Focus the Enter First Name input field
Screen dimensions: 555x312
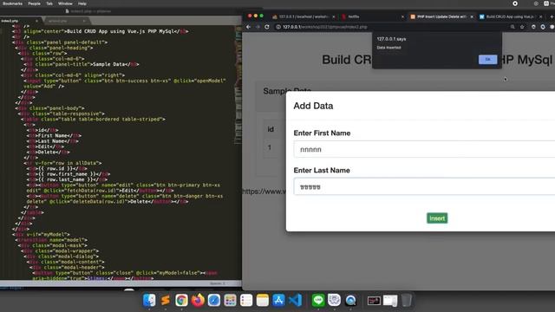424,149
